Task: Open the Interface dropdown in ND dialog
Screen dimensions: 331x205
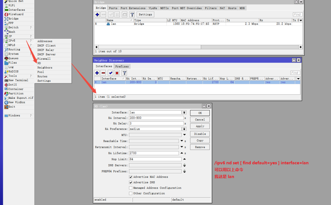Action: pyautogui.click(x=184, y=112)
